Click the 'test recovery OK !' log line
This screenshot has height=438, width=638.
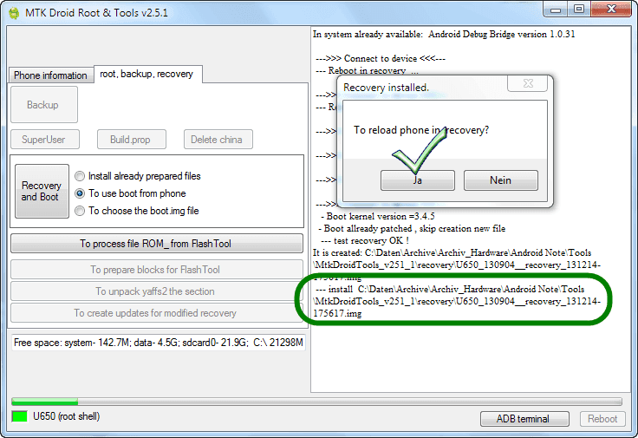365,240
